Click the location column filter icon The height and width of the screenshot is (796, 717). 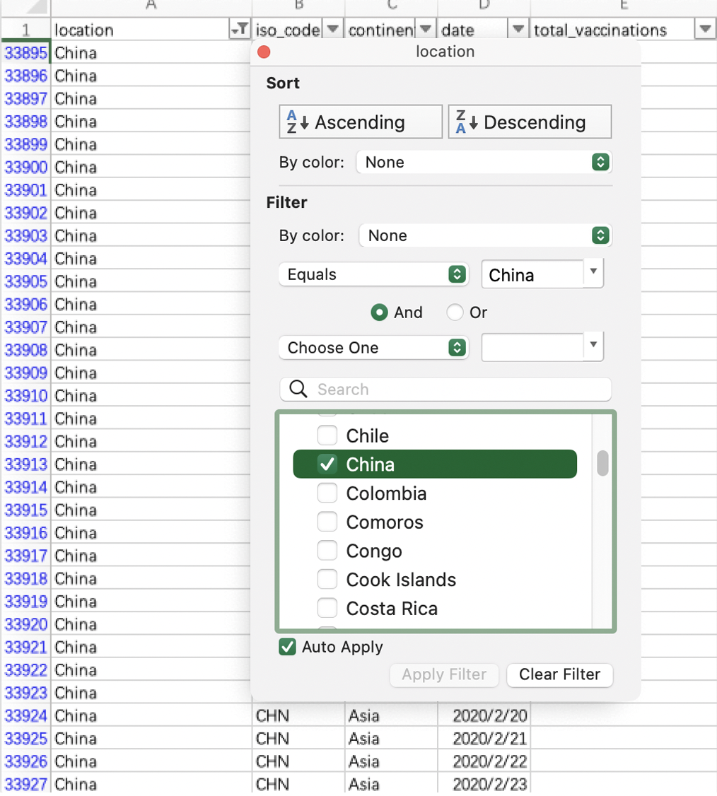click(240, 30)
